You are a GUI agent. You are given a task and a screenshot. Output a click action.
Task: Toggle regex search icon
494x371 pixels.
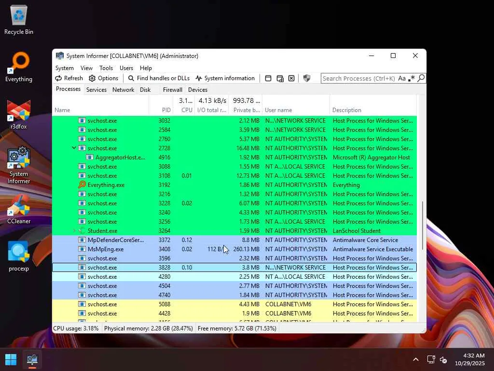[x=412, y=78]
